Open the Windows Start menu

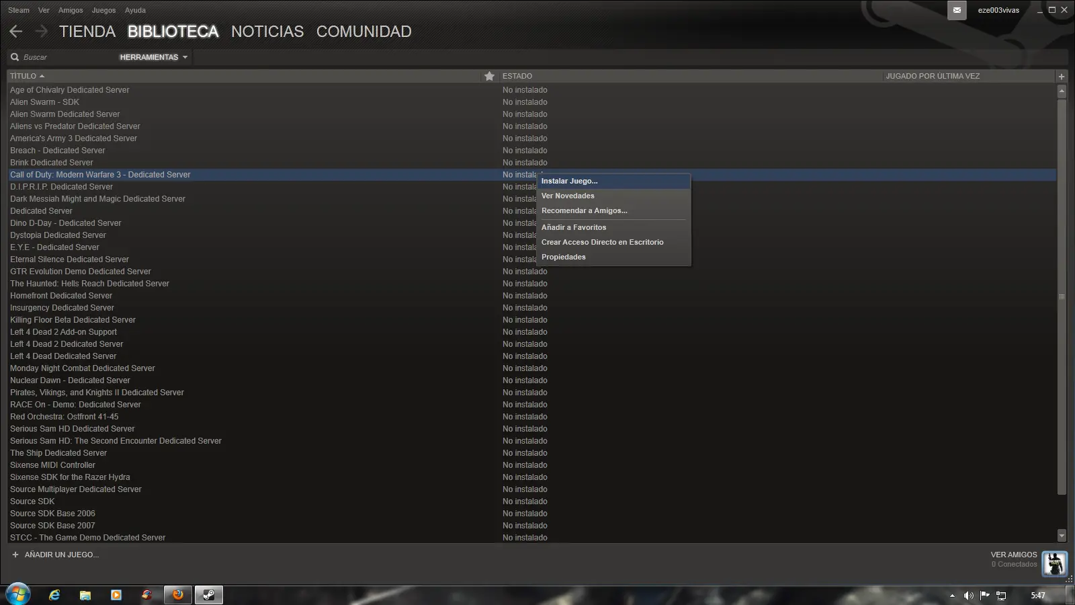pos(18,595)
